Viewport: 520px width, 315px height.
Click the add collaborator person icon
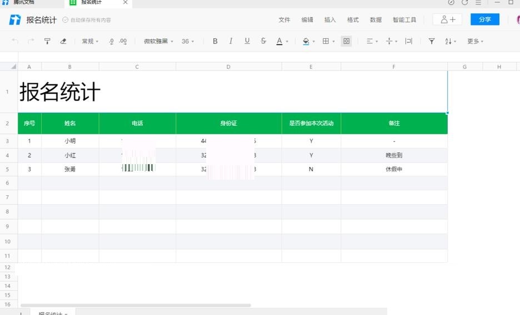click(447, 19)
